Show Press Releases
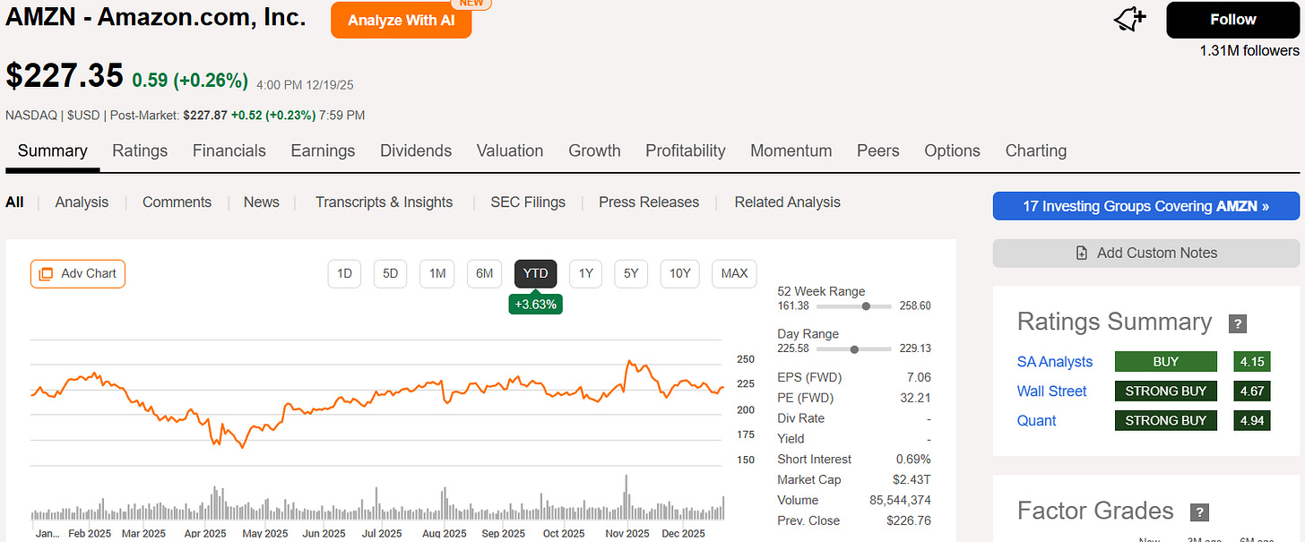 (649, 202)
